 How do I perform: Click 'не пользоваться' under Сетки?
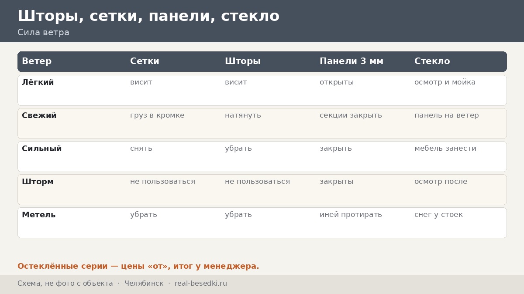(162, 182)
